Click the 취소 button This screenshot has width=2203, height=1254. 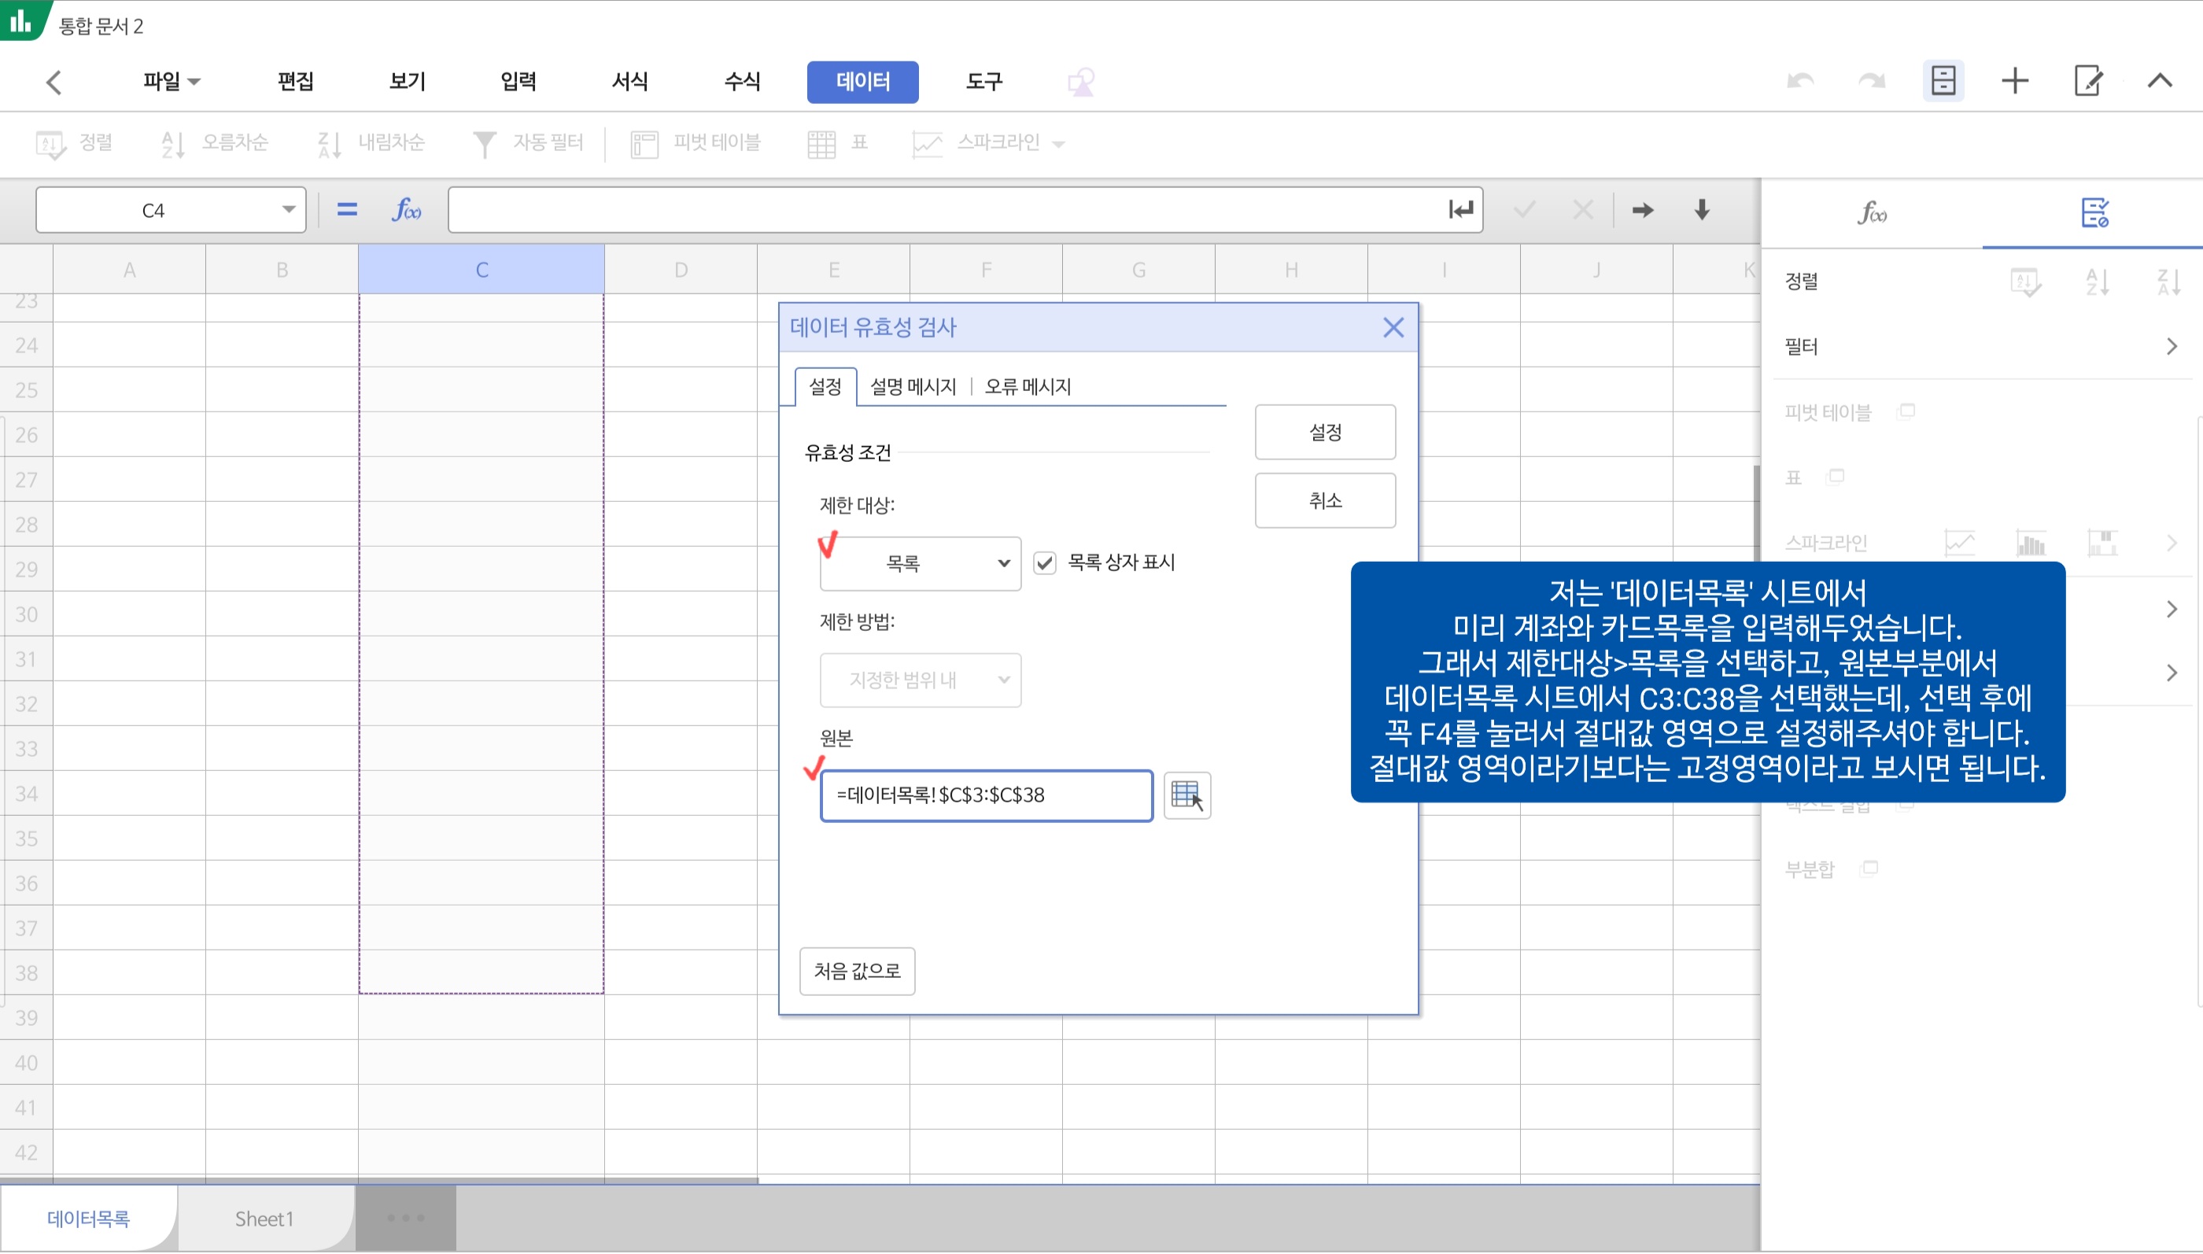[x=1325, y=500]
